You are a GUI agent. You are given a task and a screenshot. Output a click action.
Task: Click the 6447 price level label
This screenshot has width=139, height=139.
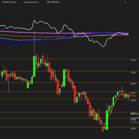tap(133, 93)
